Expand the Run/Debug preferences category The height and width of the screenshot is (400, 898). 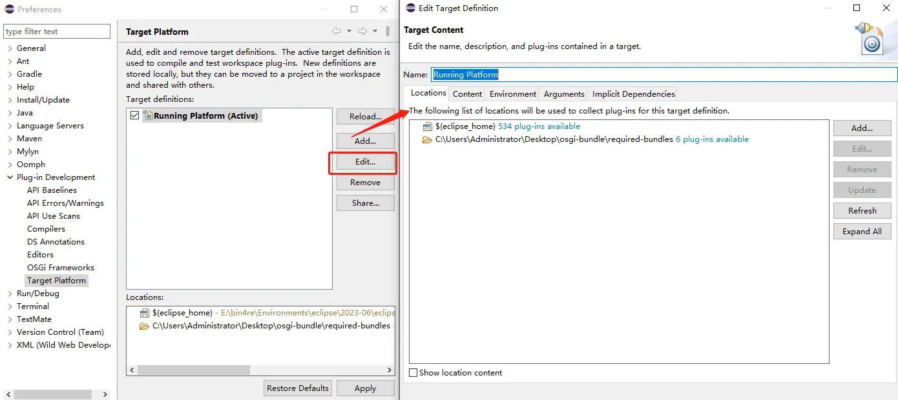tap(10, 294)
